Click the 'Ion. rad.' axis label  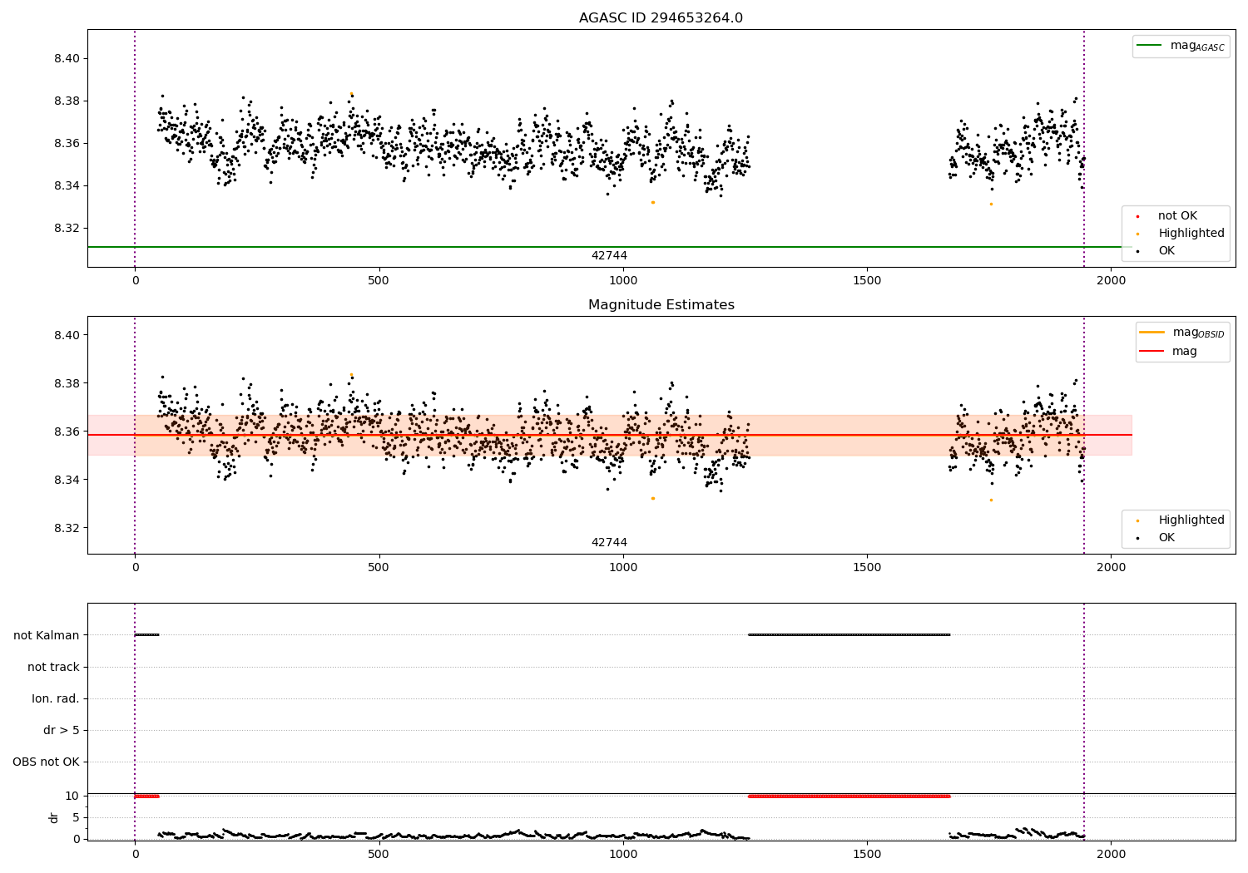[56, 698]
